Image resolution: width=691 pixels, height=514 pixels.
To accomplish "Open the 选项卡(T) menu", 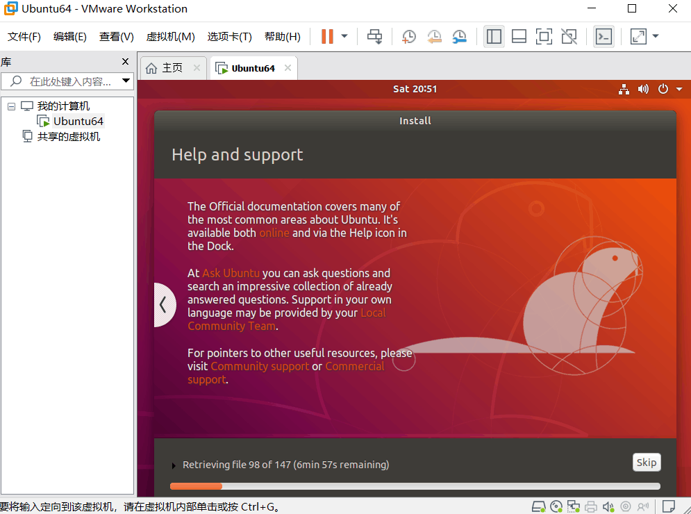I will pos(230,37).
